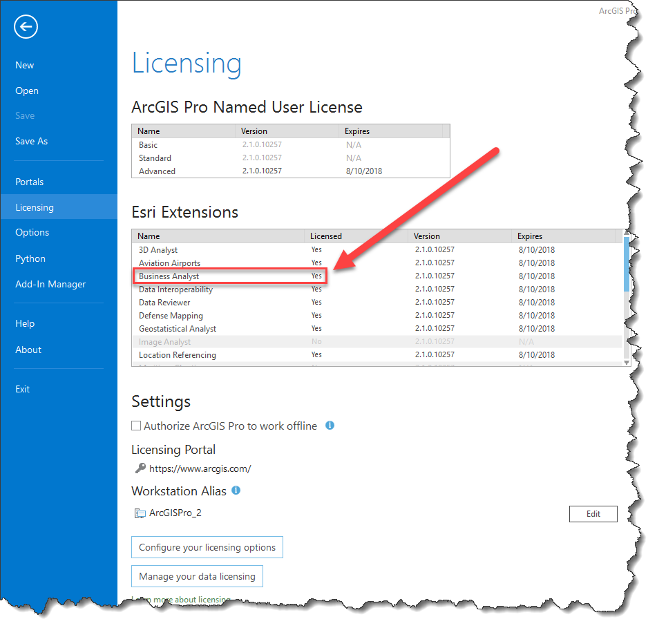Click Configure your licensing options button
Image resolution: width=657 pixels, height=628 pixels.
207,547
